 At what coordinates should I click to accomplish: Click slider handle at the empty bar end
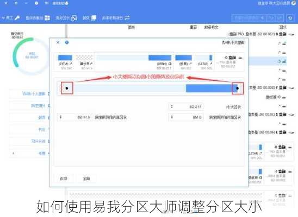click(x=67, y=88)
